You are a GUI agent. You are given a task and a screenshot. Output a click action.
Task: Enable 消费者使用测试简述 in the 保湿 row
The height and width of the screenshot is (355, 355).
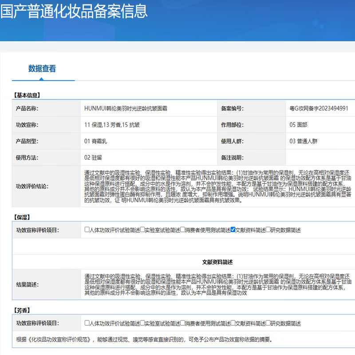[183, 230]
